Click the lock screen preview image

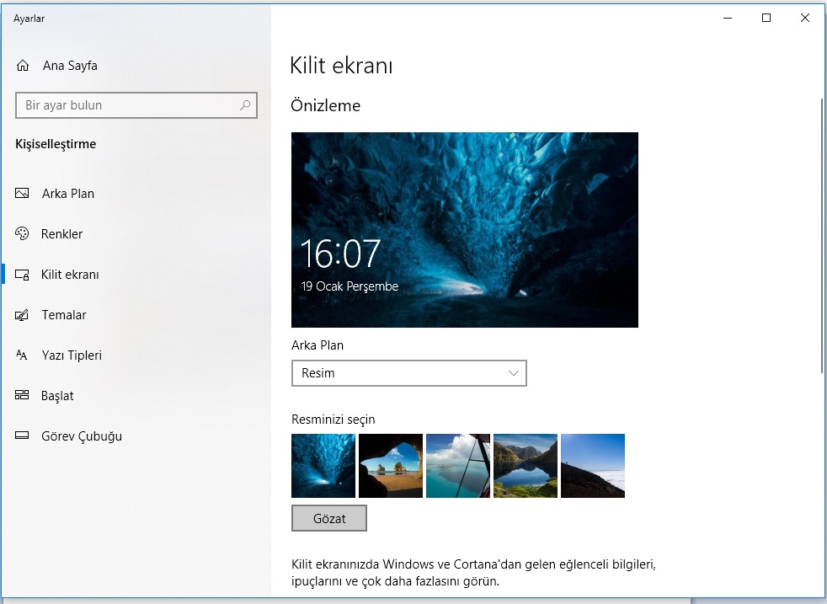465,230
